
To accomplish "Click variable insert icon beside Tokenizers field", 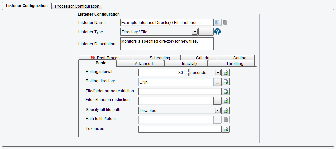I will tap(226, 129).
